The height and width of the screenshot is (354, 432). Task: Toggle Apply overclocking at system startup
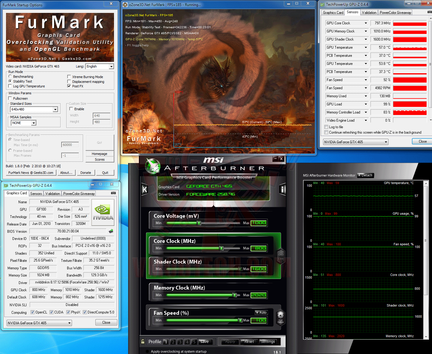pos(147,351)
